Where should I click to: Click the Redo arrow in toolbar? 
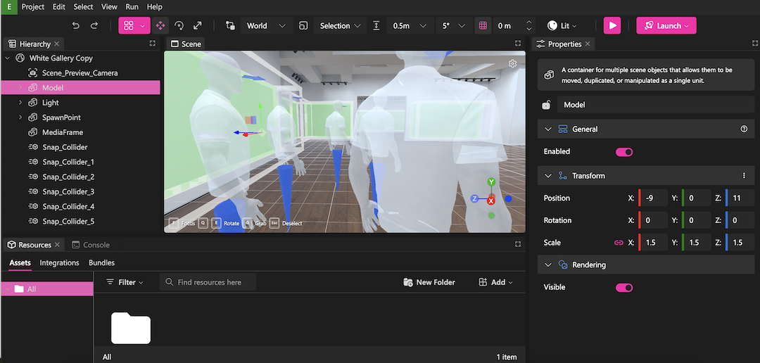[x=94, y=25]
